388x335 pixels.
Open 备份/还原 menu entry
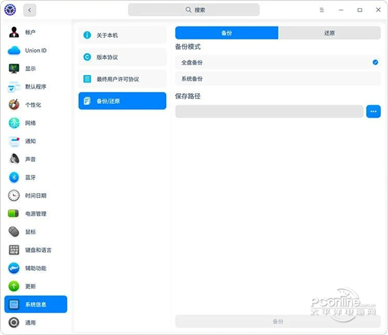click(122, 101)
